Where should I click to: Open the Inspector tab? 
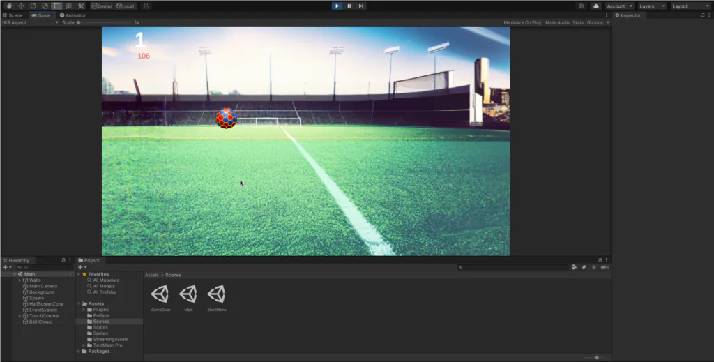628,15
